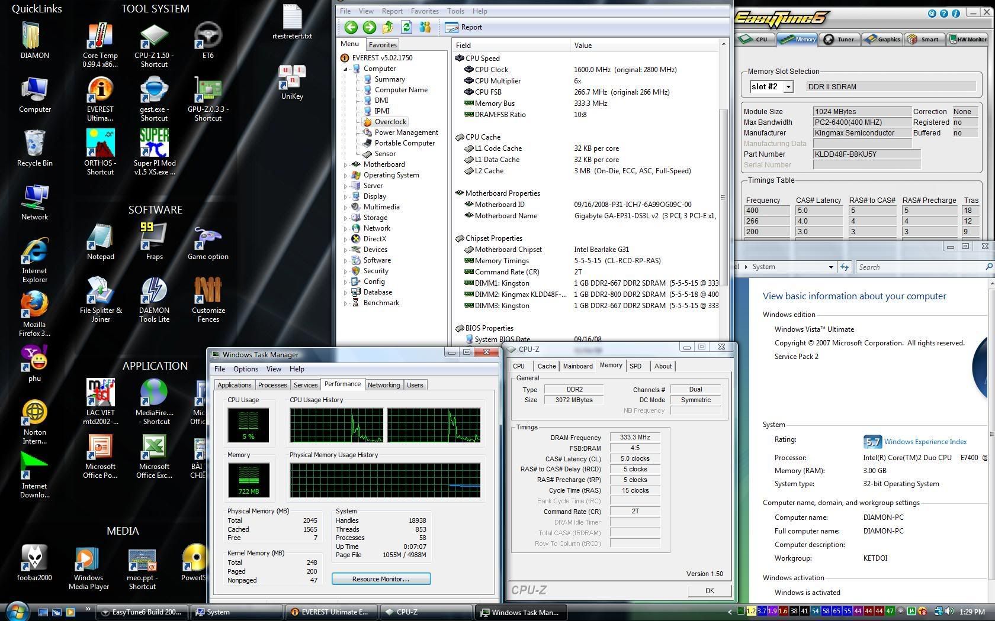Click EVEREST up-level toolbar icon
995x621 pixels.
[x=388, y=27]
